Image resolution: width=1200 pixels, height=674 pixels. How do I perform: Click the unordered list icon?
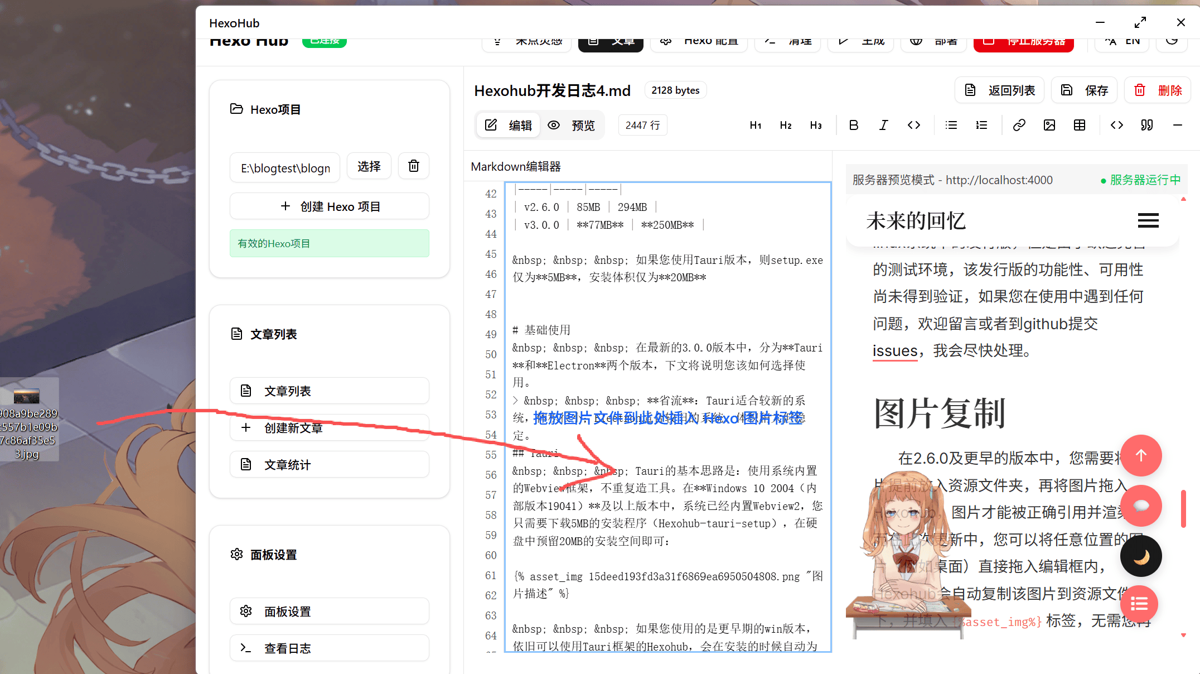click(951, 125)
